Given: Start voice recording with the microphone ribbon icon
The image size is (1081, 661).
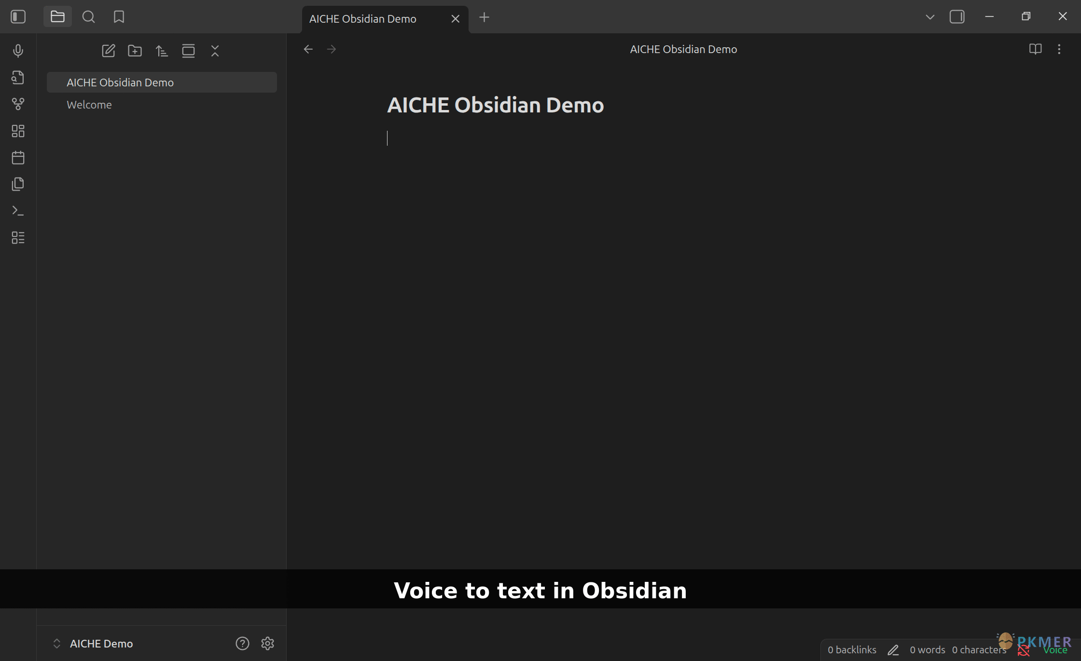Looking at the screenshot, I should (18, 51).
